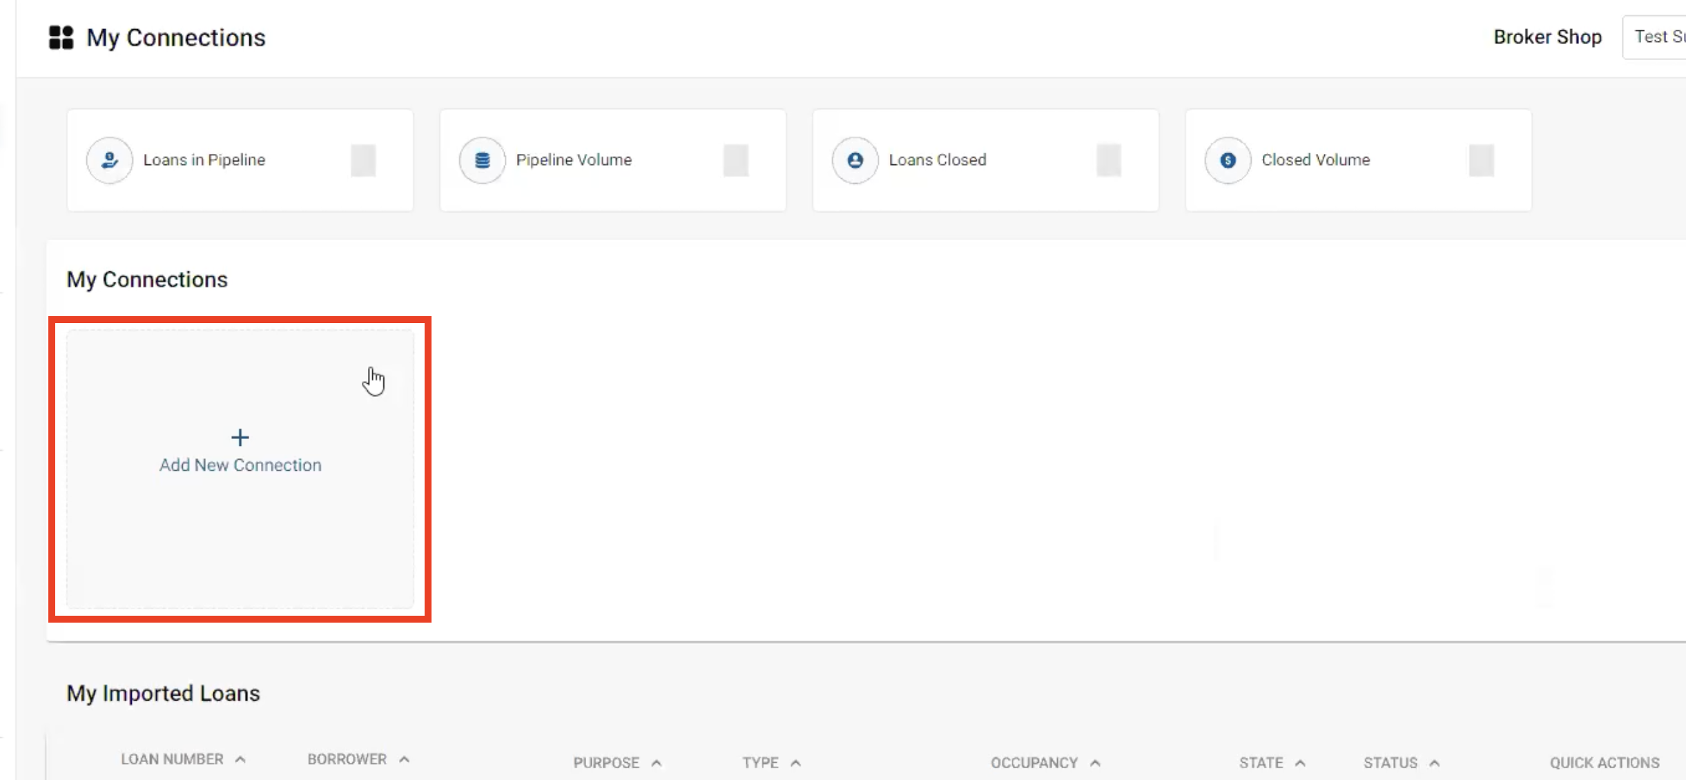Sort by Purpose column arrow

pos(657,763)
